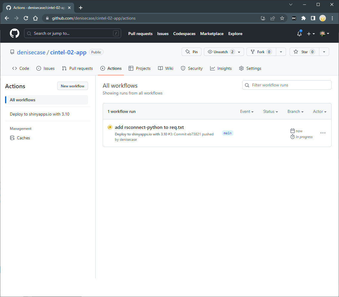Switch to the repository Issues tab
The image size is (339, 297).
point(46,68)
